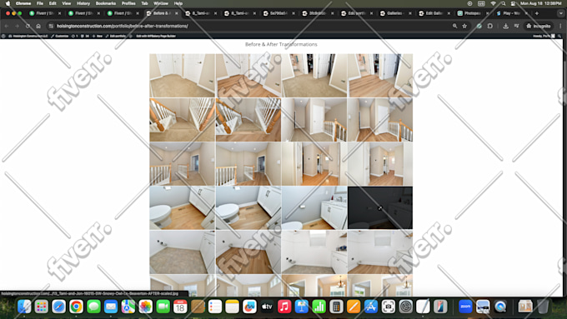Open Calendar from the dock

[x=180, y=307]
